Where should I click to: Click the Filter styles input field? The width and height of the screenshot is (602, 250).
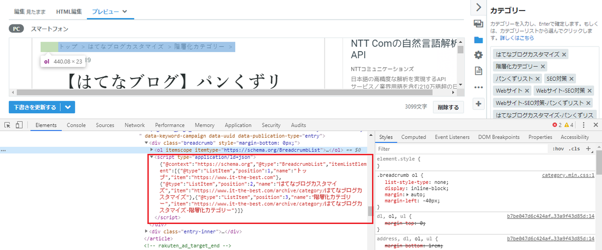[x=462, y=149]
